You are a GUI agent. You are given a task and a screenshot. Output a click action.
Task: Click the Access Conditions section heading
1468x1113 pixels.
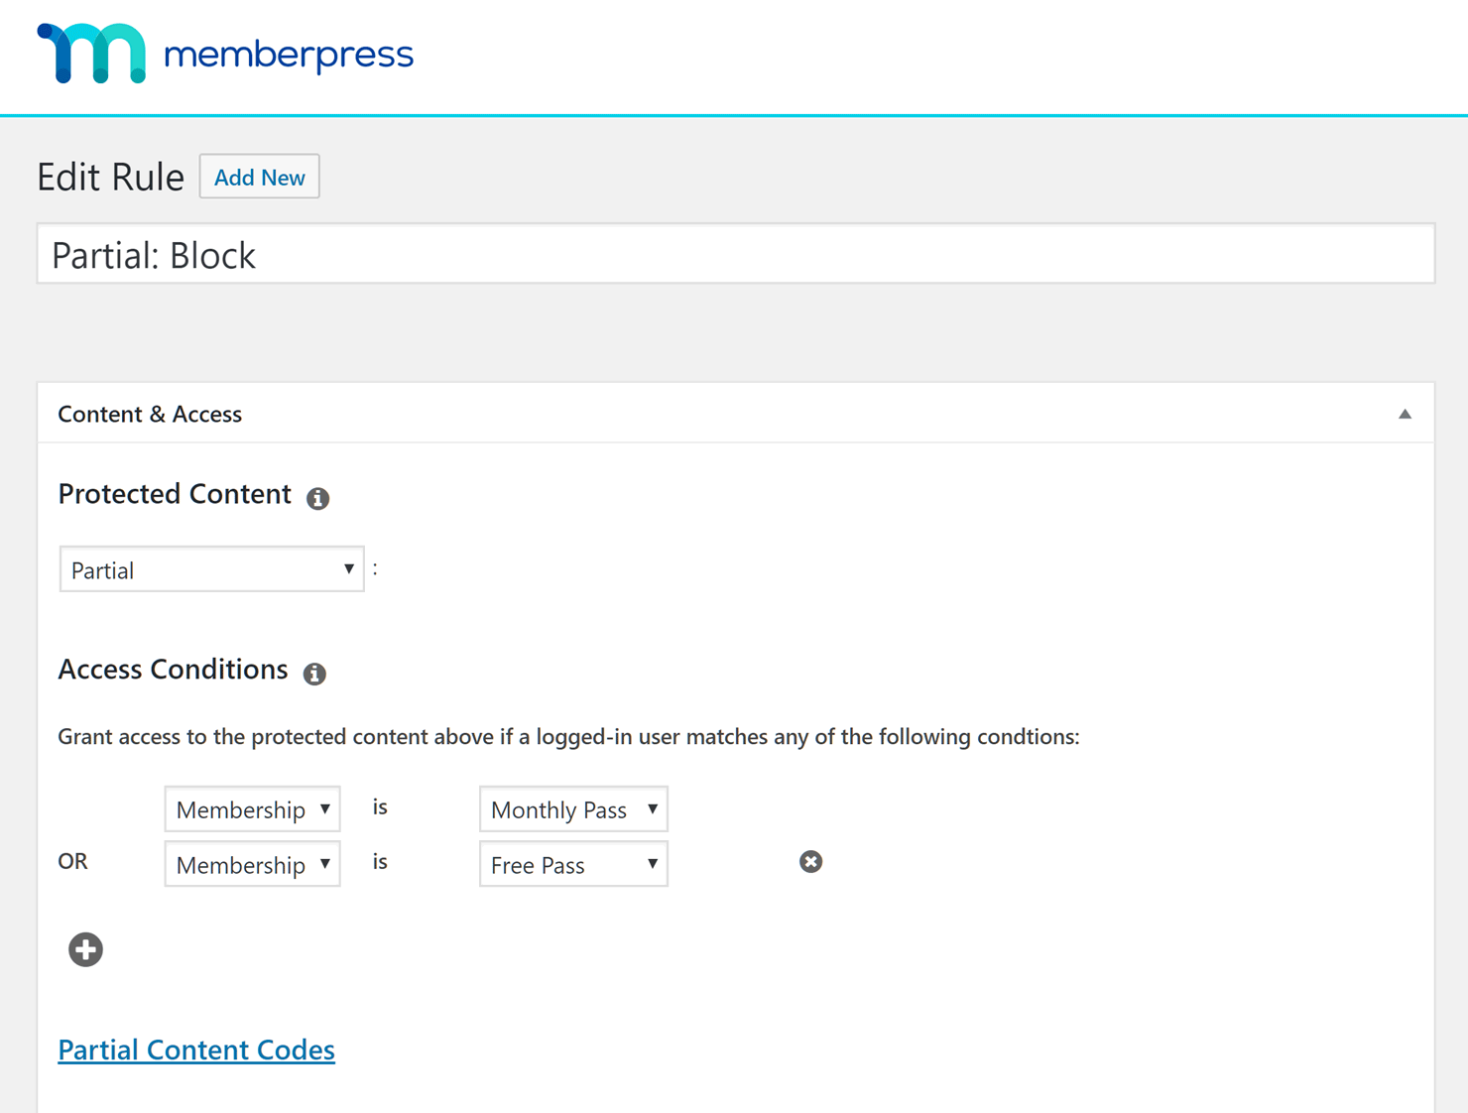click(x=173, y=670)
